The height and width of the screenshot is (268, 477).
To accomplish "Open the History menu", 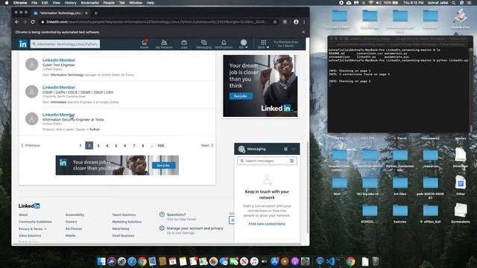I will [x=70, y=3].
